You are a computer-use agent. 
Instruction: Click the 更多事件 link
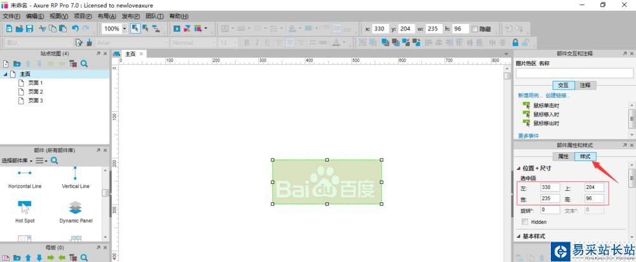(529, 135)
